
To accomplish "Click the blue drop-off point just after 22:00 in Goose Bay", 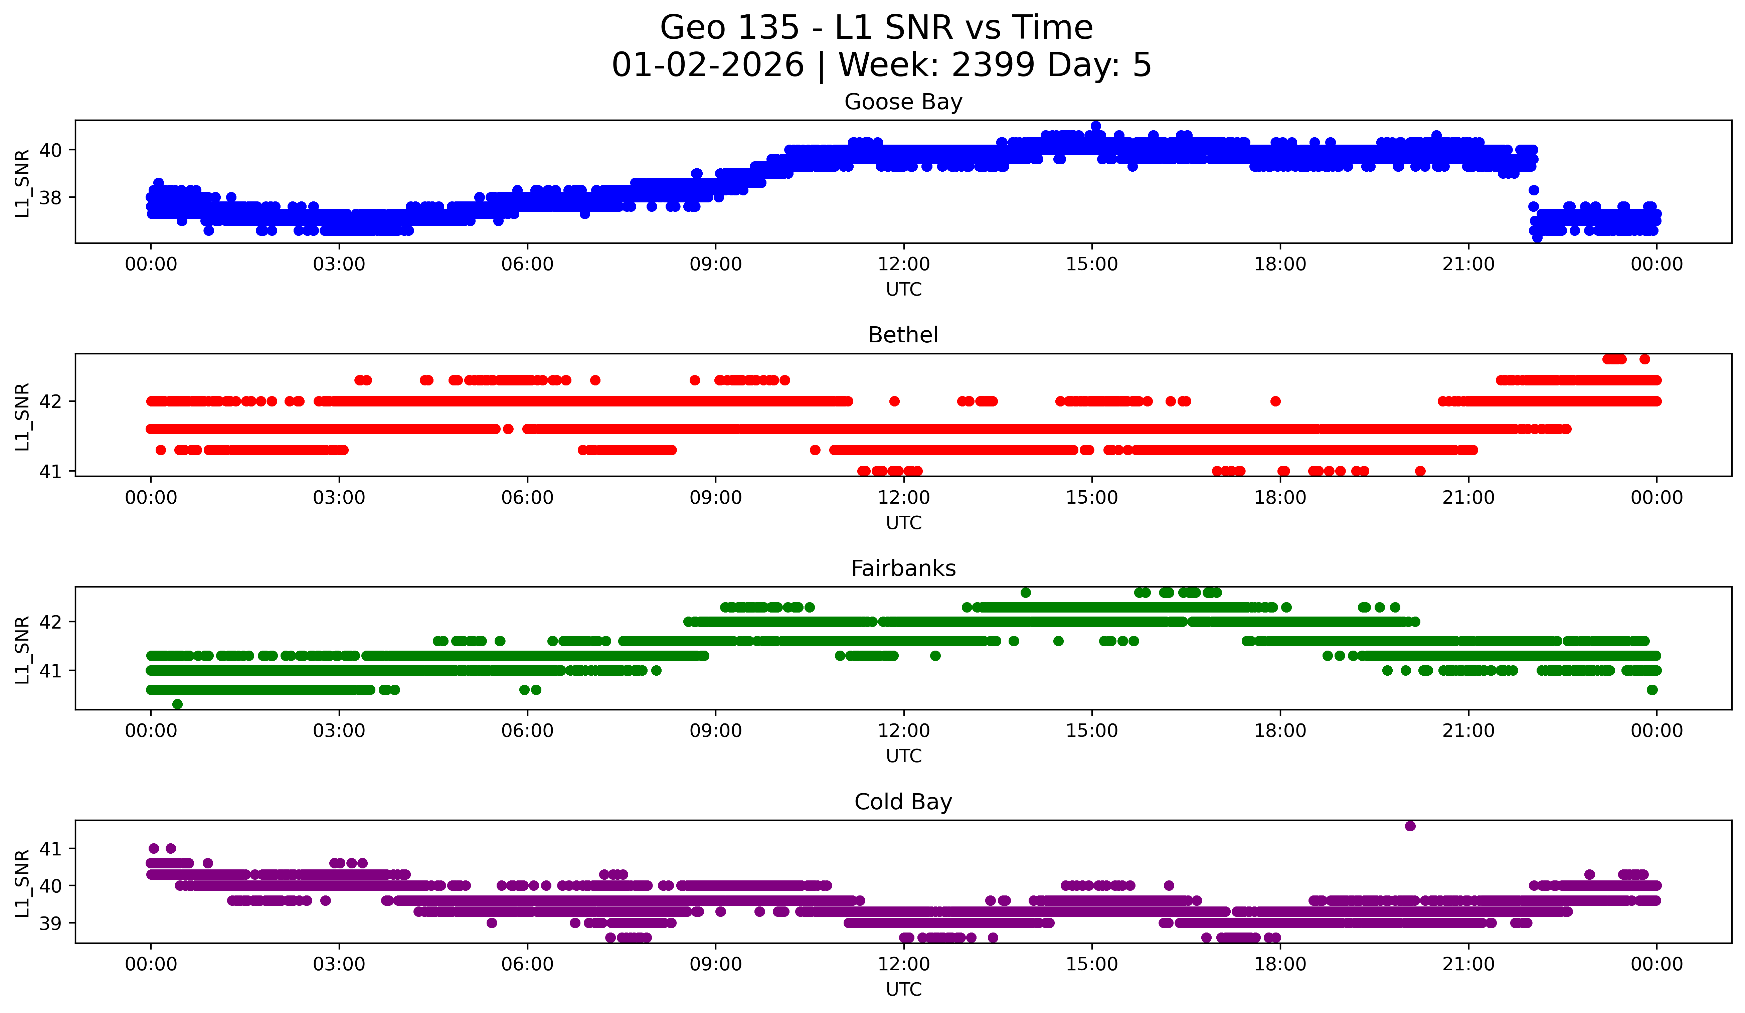I will point(1534,190).
